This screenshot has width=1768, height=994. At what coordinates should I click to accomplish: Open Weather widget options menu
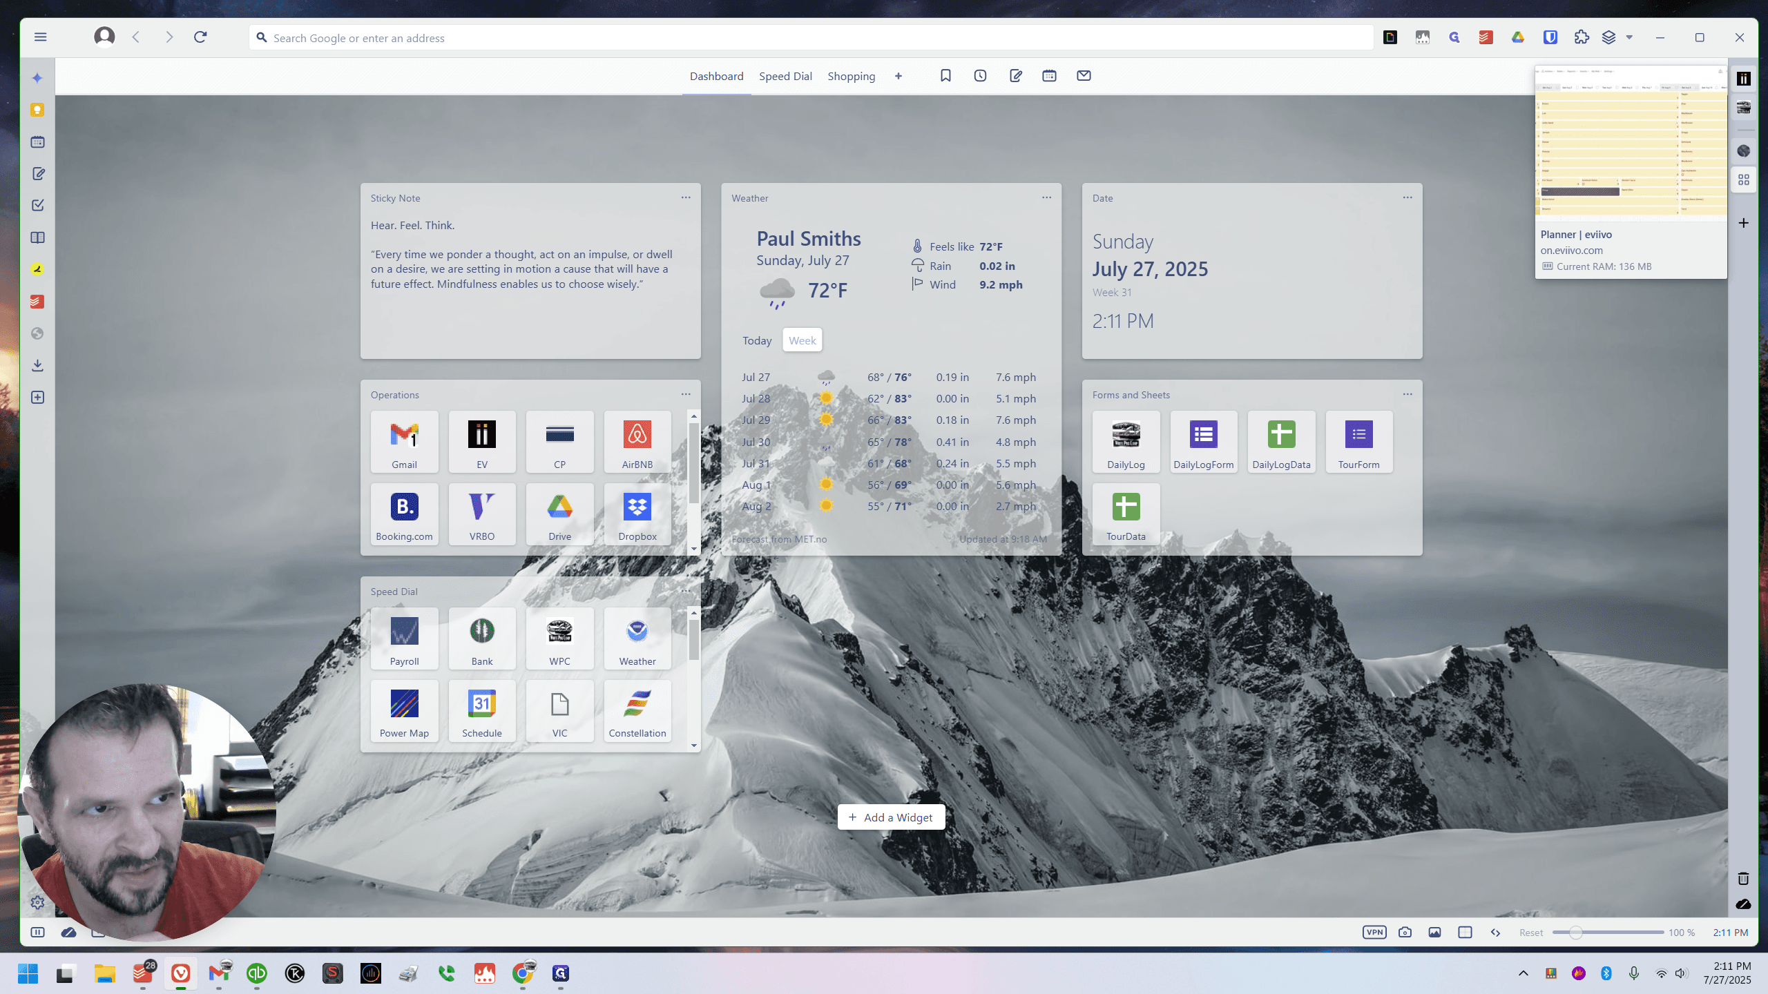point(1046,197)
